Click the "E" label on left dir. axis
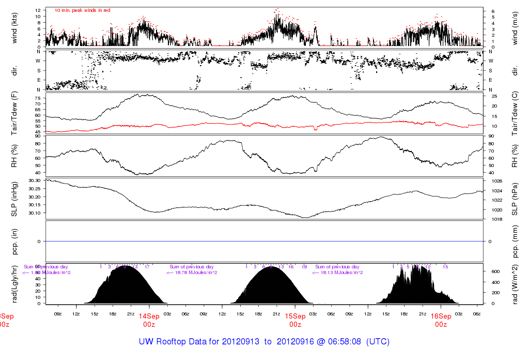 click(x=39, y=80)
